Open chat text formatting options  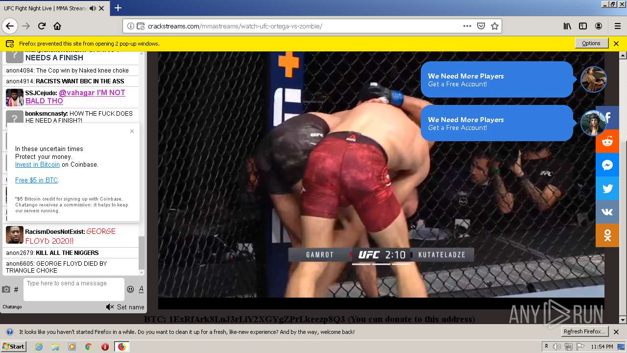(141, 289)
